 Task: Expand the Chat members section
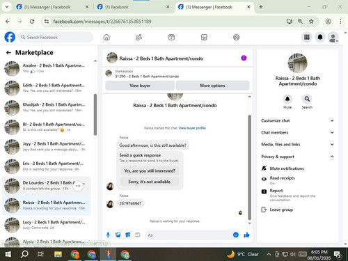coord(298,132)
